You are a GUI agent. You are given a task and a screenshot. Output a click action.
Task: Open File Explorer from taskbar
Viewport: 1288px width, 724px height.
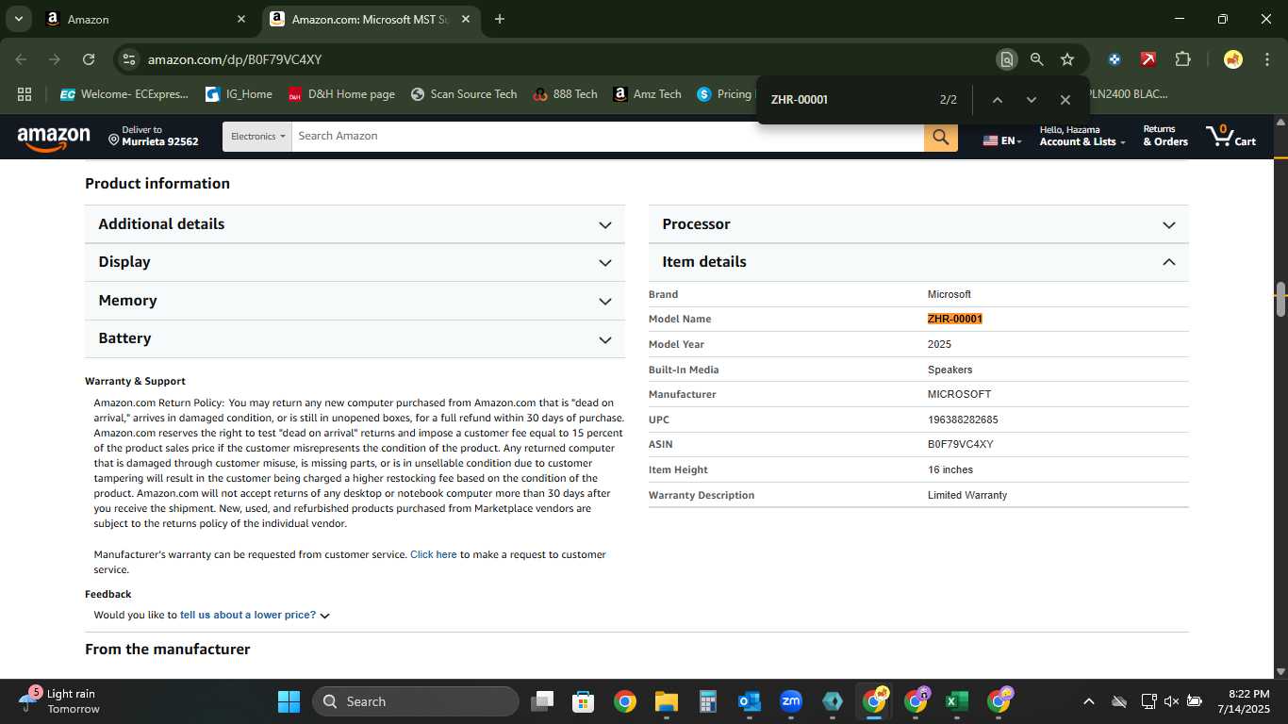[667, 701]
